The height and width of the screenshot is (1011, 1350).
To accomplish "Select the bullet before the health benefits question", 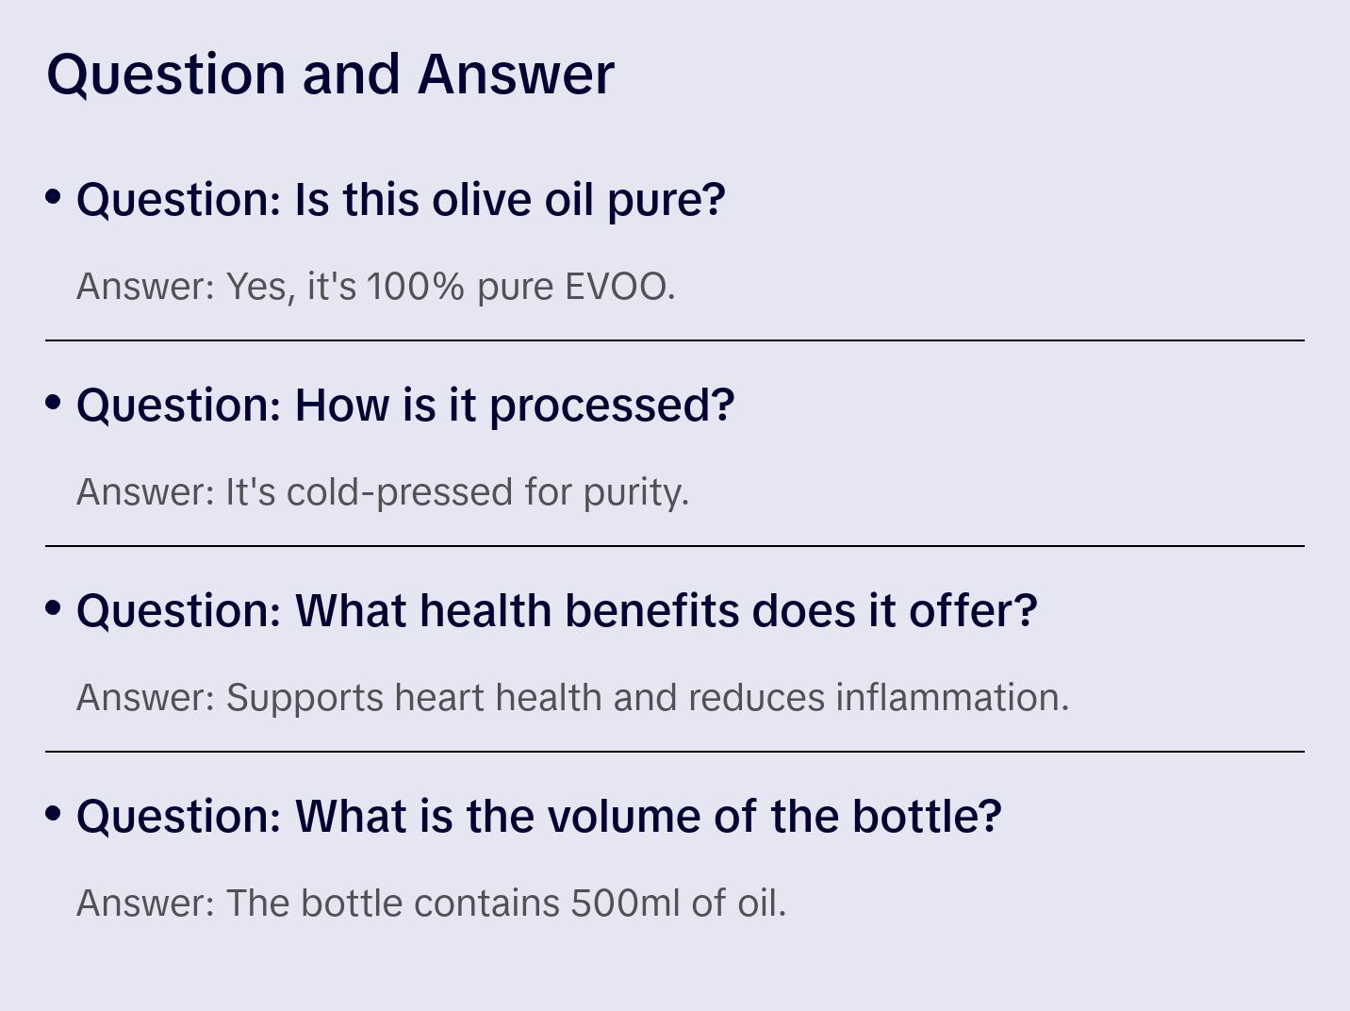I will click(x=54, y=608).
